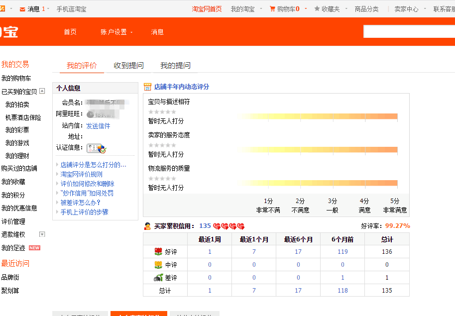Image resolution: width=455 pixels, height=316 pixels.
Task: Click the 卖家的服务态度 rating bar
Action: (317, 150)
